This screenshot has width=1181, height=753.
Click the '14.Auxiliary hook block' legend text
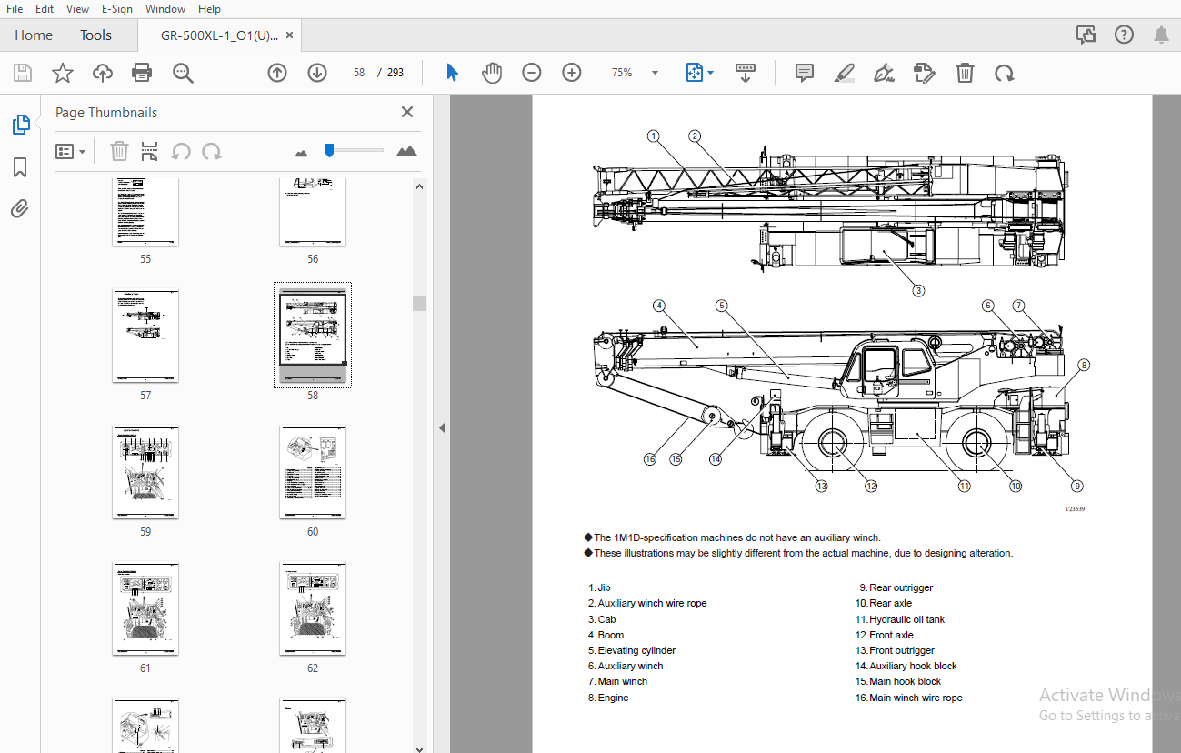(x=906, y=666)
